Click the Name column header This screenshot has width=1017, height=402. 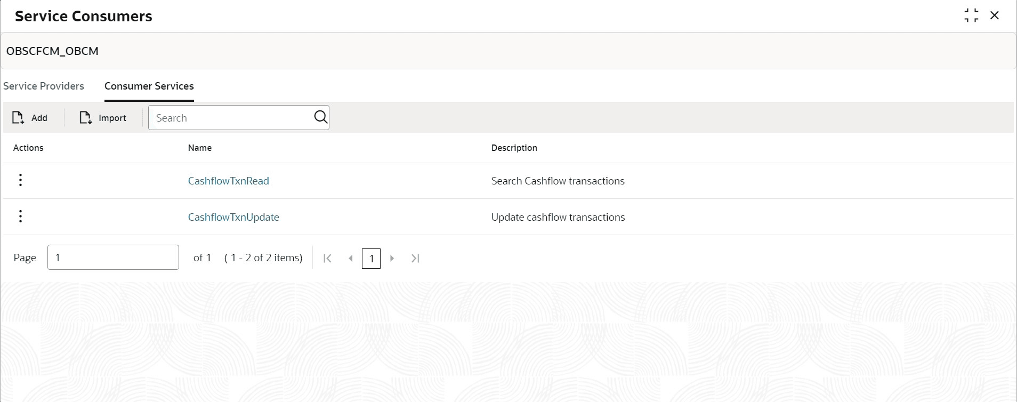coord(199,148)
